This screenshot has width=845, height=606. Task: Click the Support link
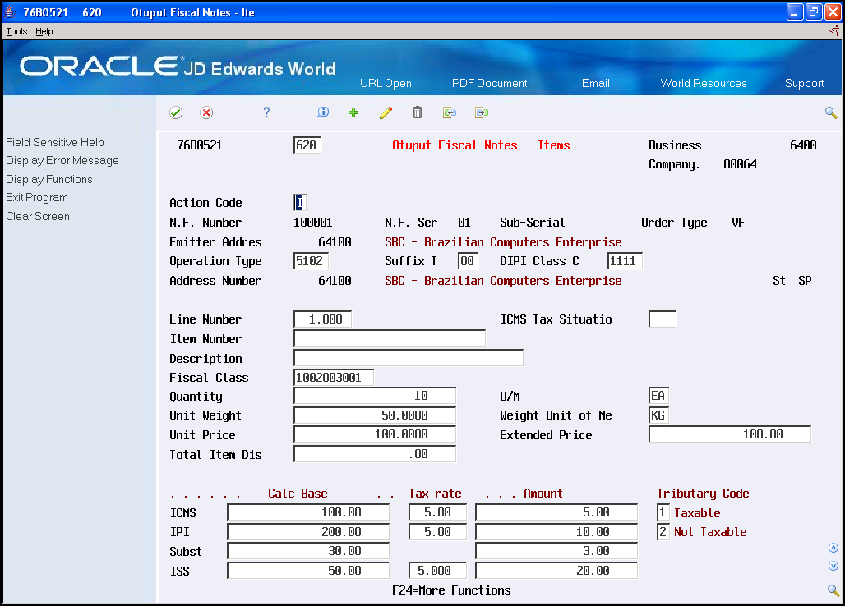coord(804,84)
